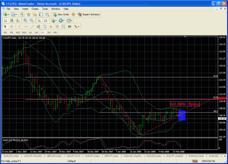Select the Text Label tool (T)
This screenshot has width=228, height=164.
point(57,27)
